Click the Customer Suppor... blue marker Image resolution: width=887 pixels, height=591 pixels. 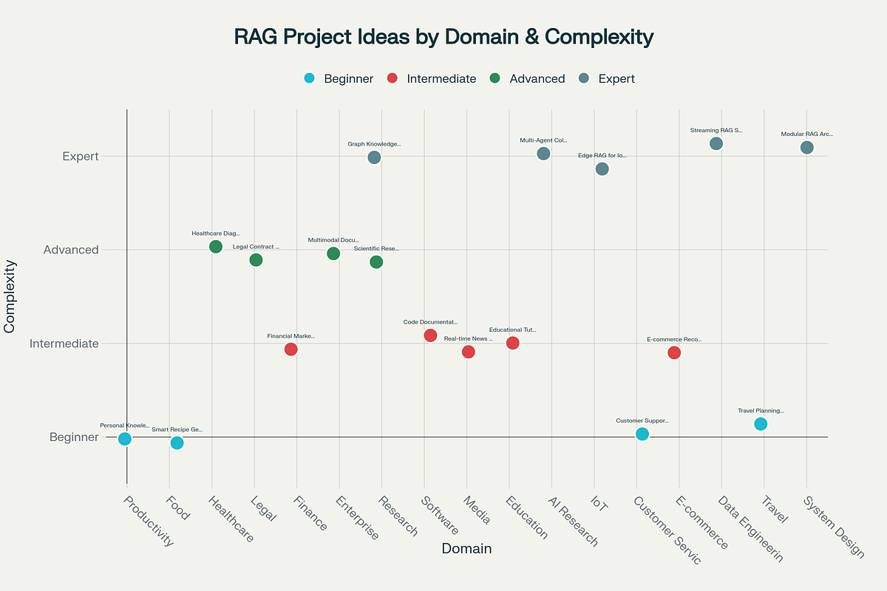tap(642, 434)
